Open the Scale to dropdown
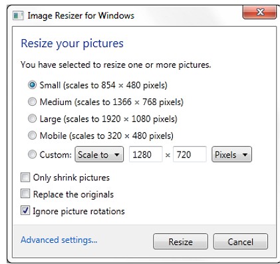The width and height of the screenshot is (280, 264). (x=99, y=154)
